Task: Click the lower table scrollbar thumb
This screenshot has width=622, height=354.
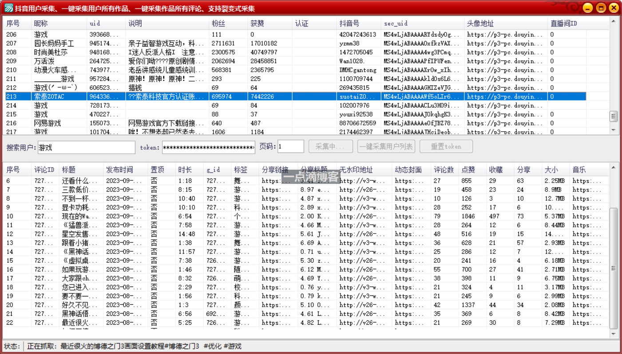Action: click(614, 268)
